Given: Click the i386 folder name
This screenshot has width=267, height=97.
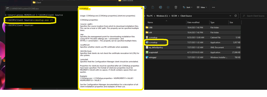Looking at the screenshot, I should pyautogui.click(x=150, y=27).
